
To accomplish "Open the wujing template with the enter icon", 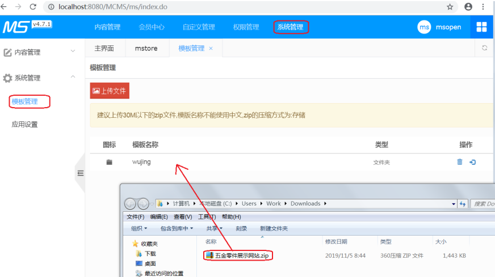I will (473, 162).
